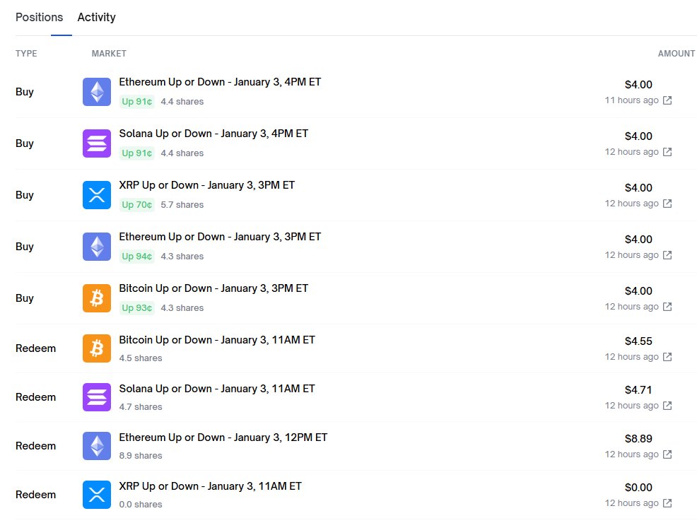Click the $8.89 amount on Ethereum redeem
Viewport: 697px width, 523px height.
pyautogui.click(x=638, y=439)
